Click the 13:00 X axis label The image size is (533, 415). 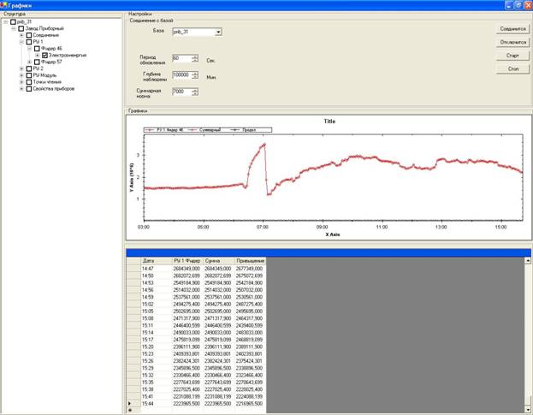441,227
